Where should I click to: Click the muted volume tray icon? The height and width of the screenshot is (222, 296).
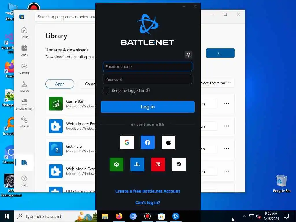coord(259,216)
